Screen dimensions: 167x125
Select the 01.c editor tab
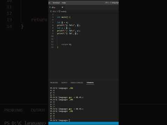(x=57, y=7)
